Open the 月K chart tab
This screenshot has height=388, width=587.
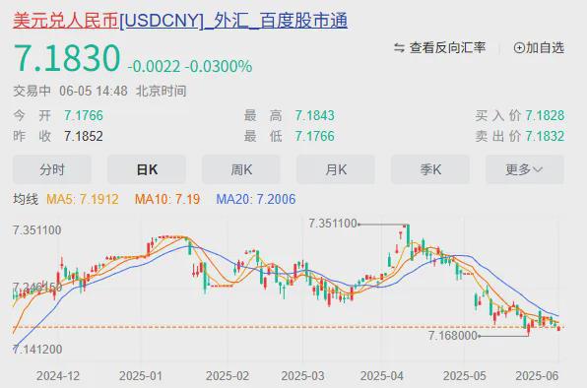pos(336,169)
